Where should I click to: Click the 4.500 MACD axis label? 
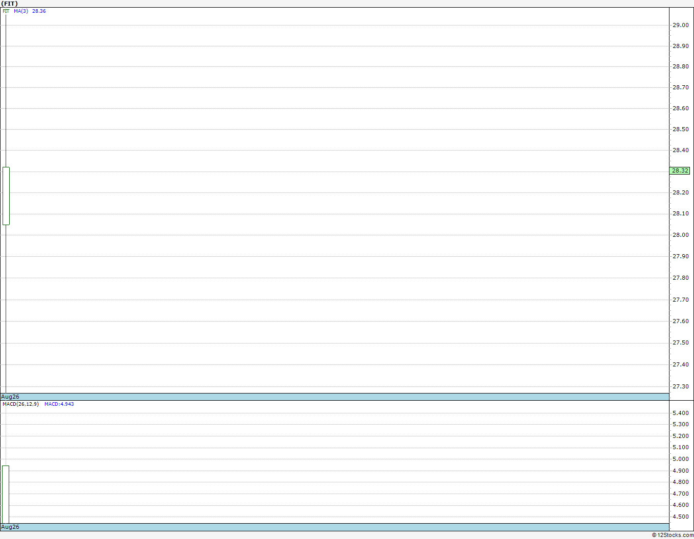pyautogui.click(x=680, y=517)
